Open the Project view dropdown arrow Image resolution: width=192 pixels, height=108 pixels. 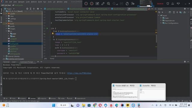14,9
